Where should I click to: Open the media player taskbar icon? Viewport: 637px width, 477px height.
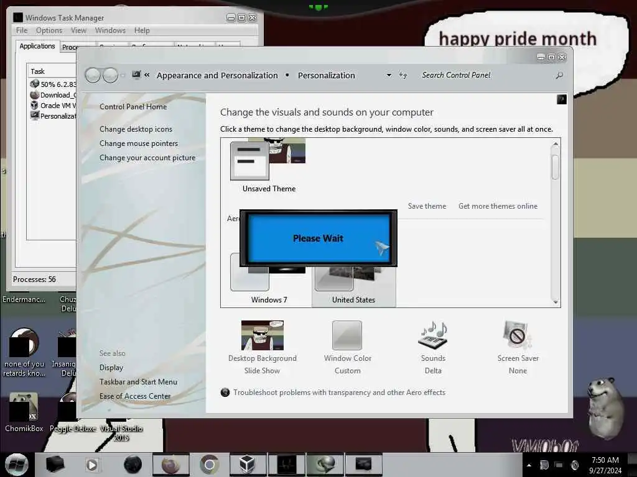pyautogui.click(x=92, y=465)
